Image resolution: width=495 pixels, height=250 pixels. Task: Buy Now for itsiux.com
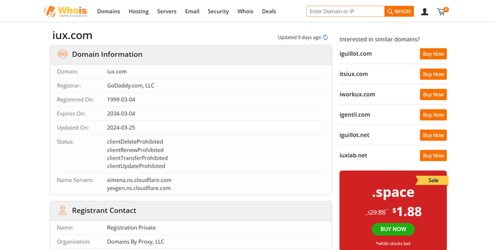click(x=433, y=74)
